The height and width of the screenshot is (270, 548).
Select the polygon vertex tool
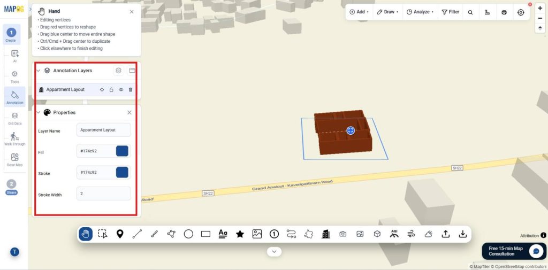171,234
